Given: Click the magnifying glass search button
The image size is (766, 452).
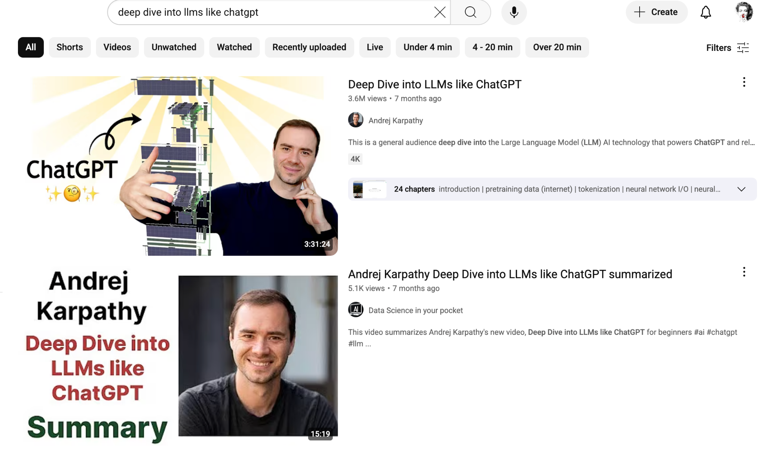Looking at the screenshot, I should tap(471, 12).
